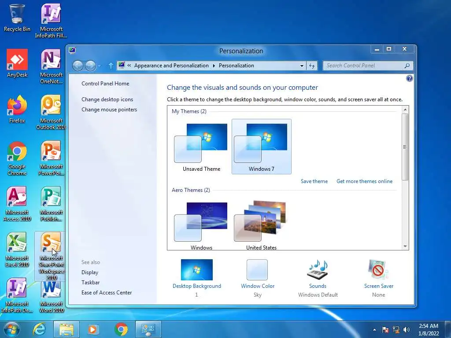Go to Control Panel Home

[105, 83]
